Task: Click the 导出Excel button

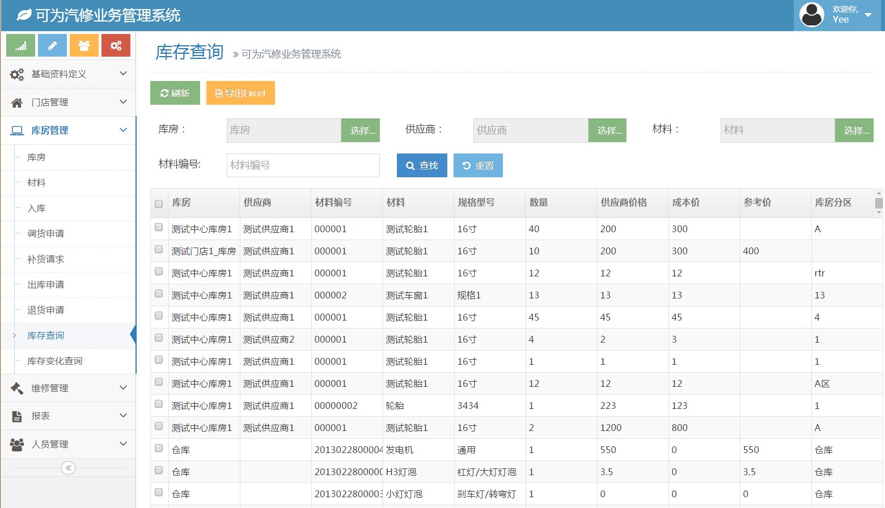Action: (x=240, y=93)
